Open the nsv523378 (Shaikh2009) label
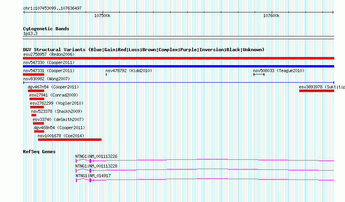The width and height of the screenshot is (345, 202). (x=57, y=111)
